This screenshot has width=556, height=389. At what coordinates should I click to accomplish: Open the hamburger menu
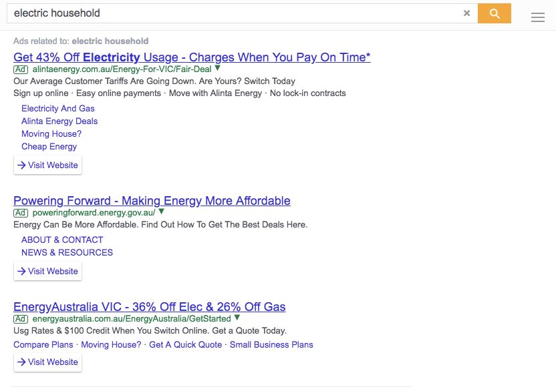pos(537,17)
